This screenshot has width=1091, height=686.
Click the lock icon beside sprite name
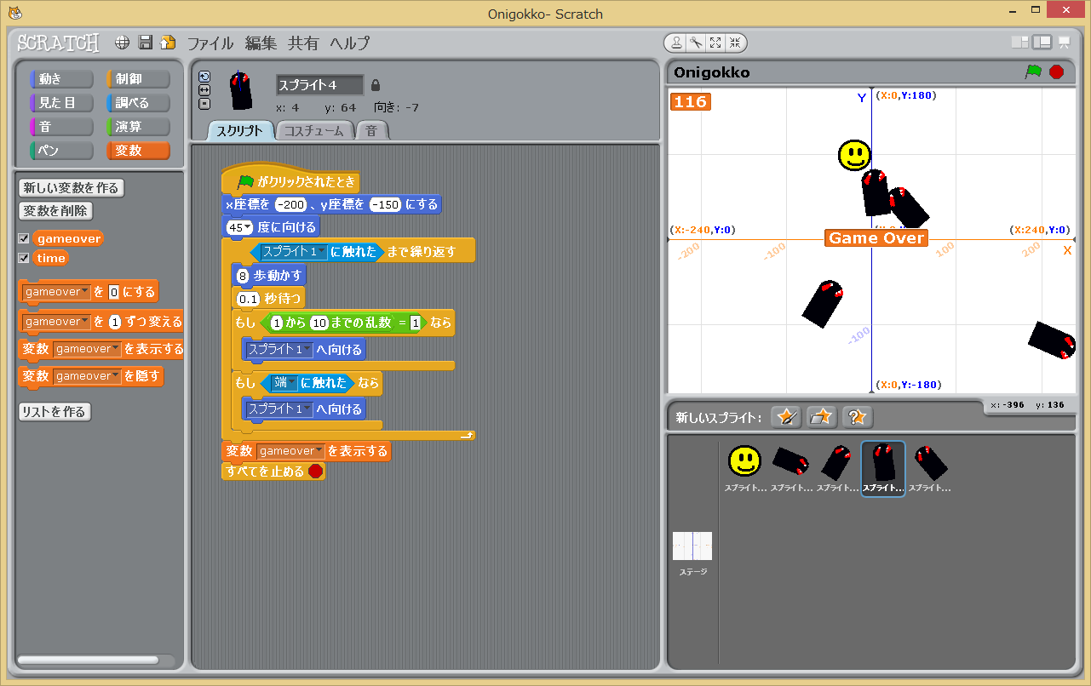click(376, 85)
